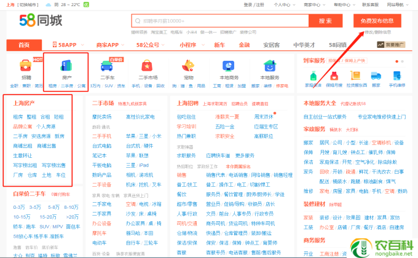This screenshot has width=418, height=258.
Task: Click the 招聘 category icon
Action: point(26,66)
